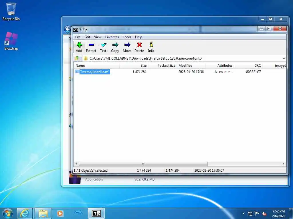Click the 7z icon in the title bar
The image size is (293, 219).
pyautogui.click(x=76, y=30)
